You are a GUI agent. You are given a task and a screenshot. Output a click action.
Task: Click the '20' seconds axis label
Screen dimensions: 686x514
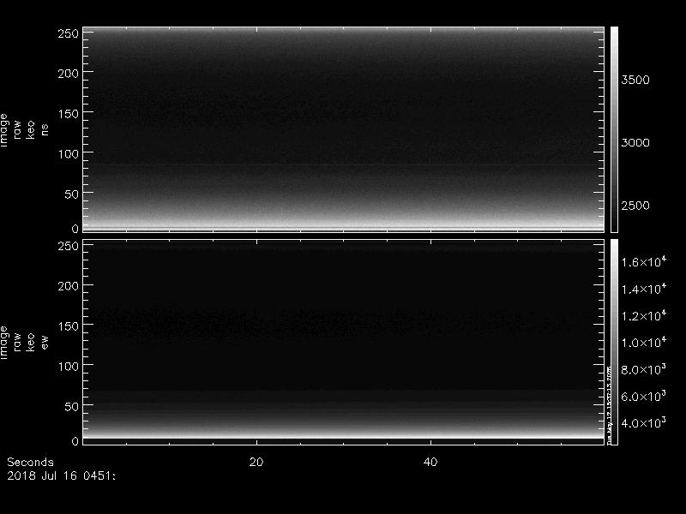click(256, 462)
